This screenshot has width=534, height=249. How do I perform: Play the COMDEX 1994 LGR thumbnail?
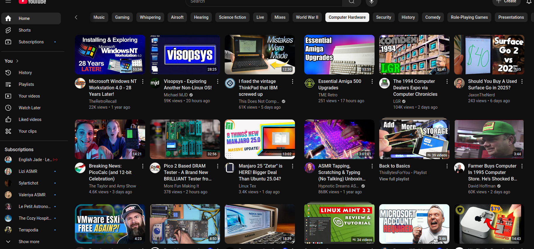pyautogui.click(x=414, y=54)
